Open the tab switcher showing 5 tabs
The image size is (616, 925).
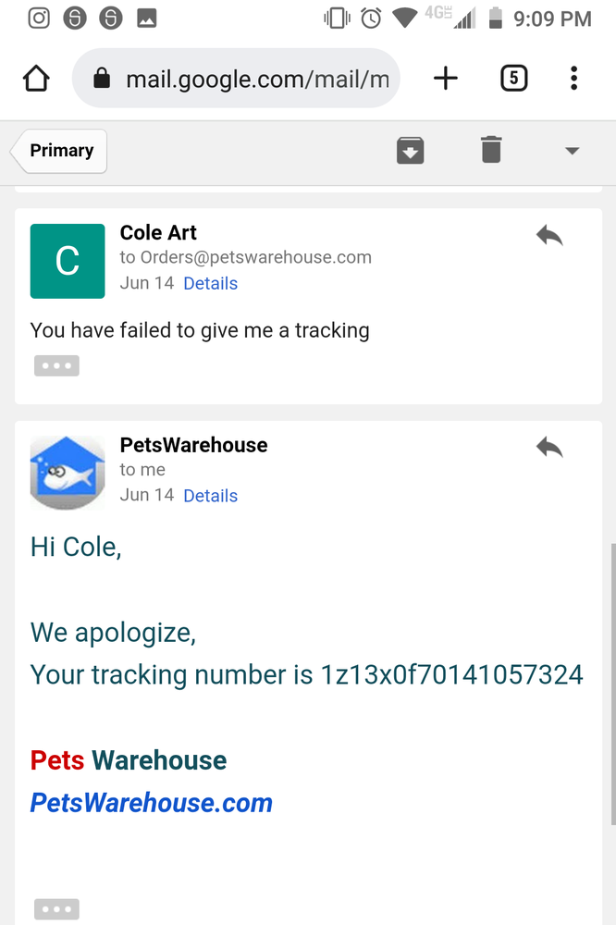(x=513, y=79)
